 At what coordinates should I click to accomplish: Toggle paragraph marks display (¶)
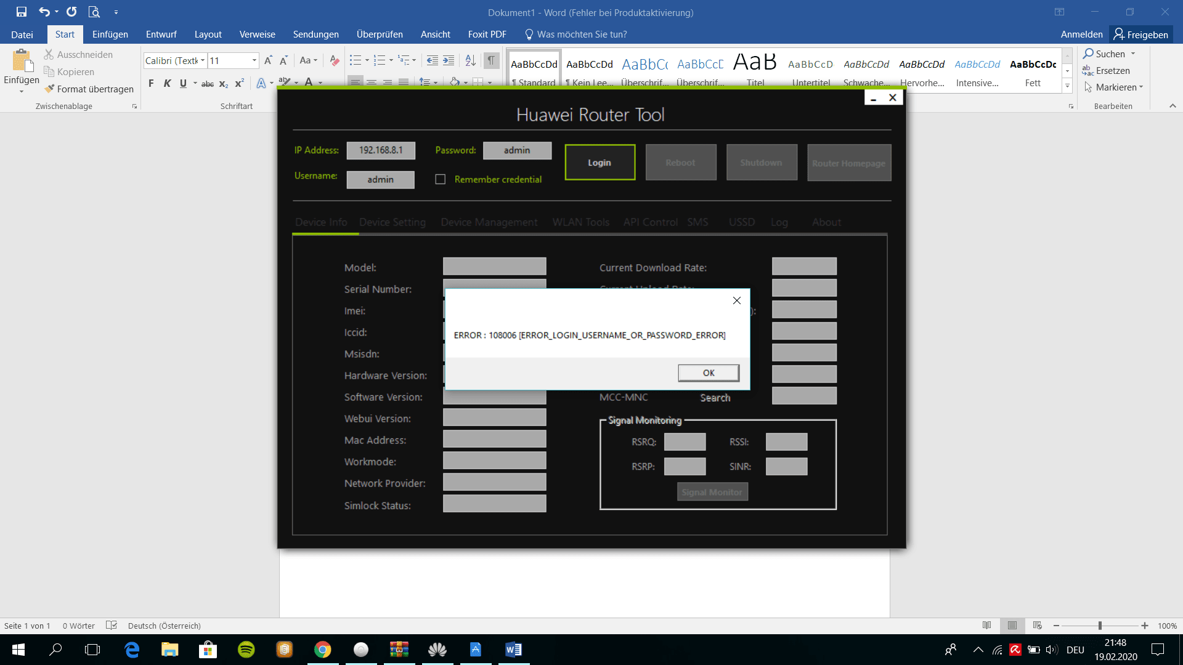pos(490,60)
